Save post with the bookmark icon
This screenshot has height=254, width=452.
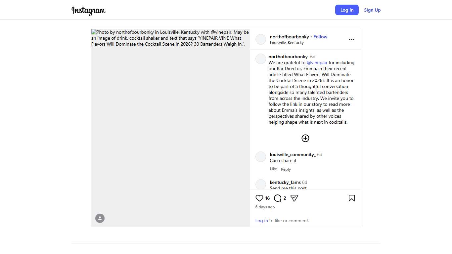[352, 198]
